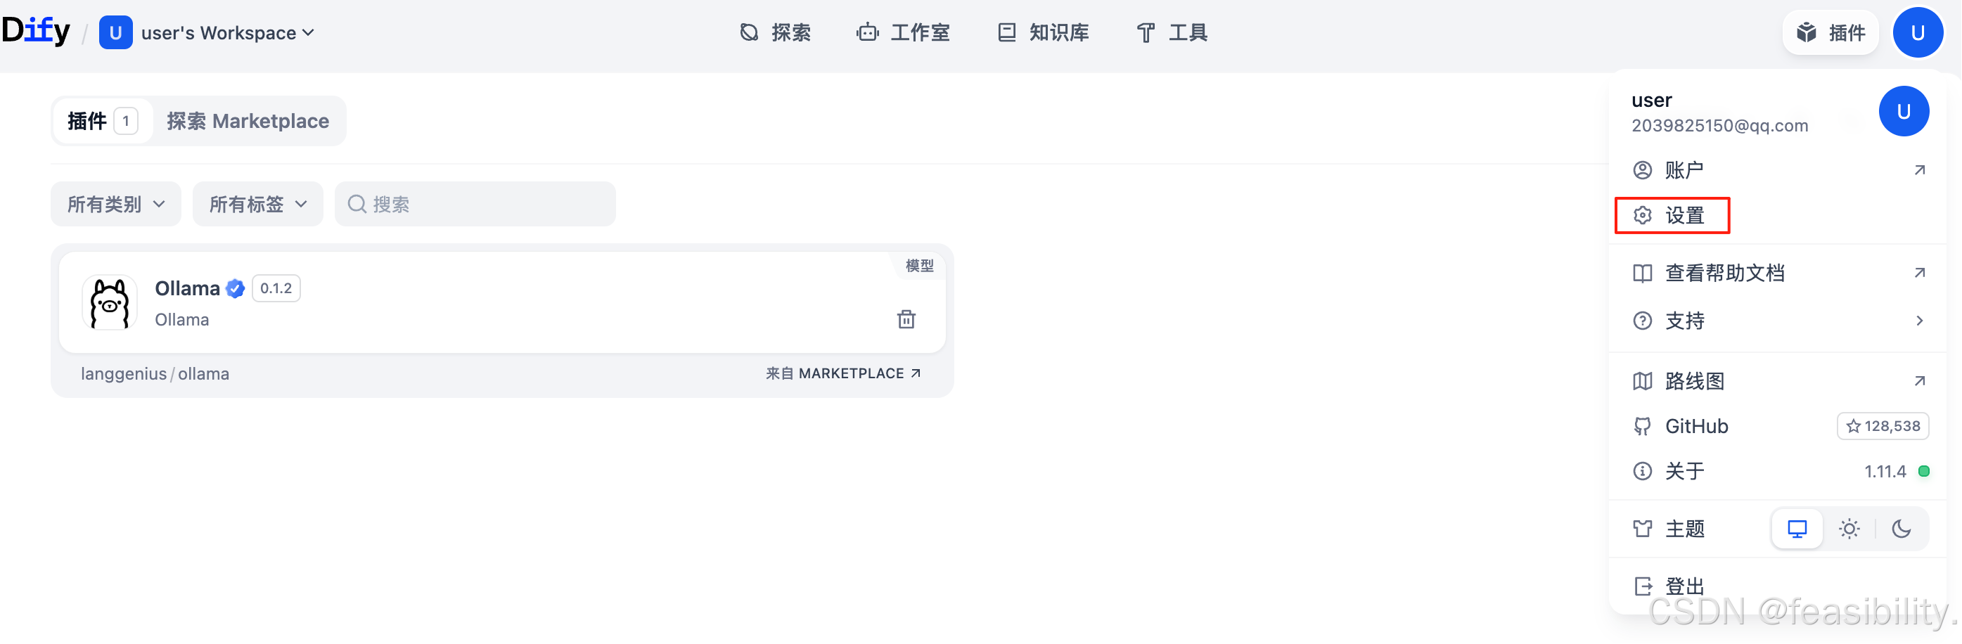This screenshot has height=644, width=1962.
Task: Expand the 所有类别 dropdown
Action: click(x=116, y=204)
